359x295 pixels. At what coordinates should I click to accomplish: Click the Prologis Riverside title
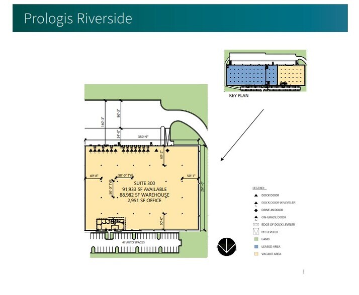78,19
